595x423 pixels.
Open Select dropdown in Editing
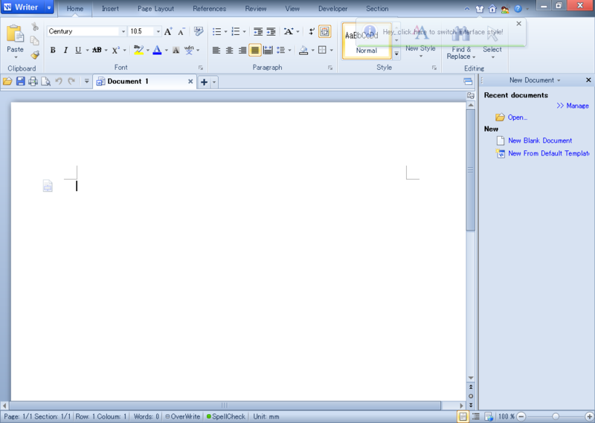tap(492, 53)
